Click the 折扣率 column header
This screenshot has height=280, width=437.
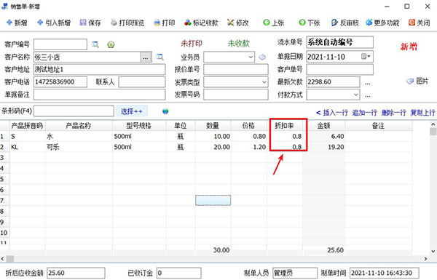[285, 126]
